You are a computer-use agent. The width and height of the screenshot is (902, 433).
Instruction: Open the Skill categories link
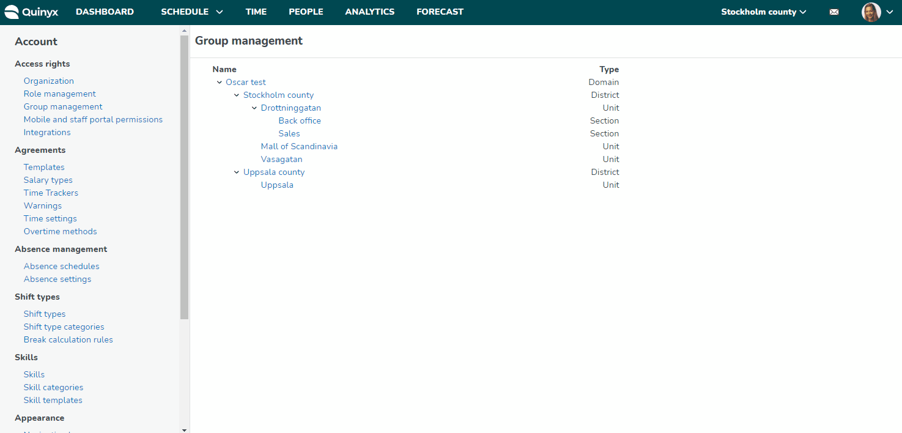tap(53, 387)
